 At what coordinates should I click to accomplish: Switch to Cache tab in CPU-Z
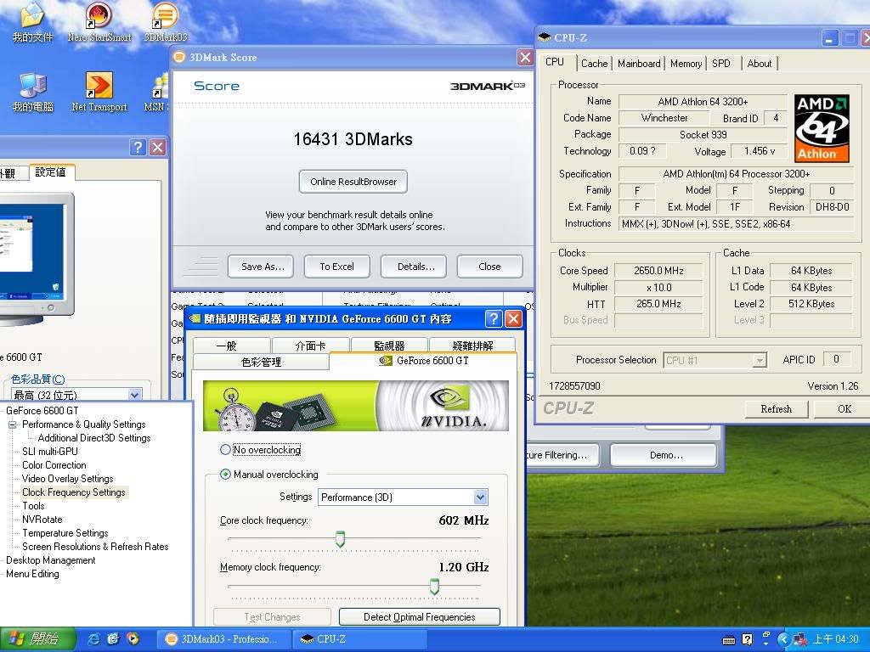[x=594, y=63]
